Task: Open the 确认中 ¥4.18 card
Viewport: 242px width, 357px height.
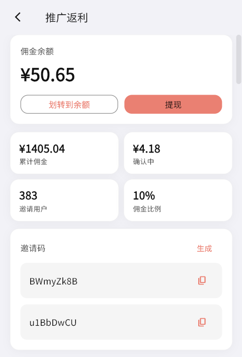Action: pos(178,153)
